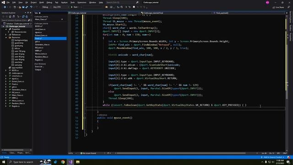Click the Save file toolbar icon
The height and width of the screenshot is (165, 293).
coord(23,7)
